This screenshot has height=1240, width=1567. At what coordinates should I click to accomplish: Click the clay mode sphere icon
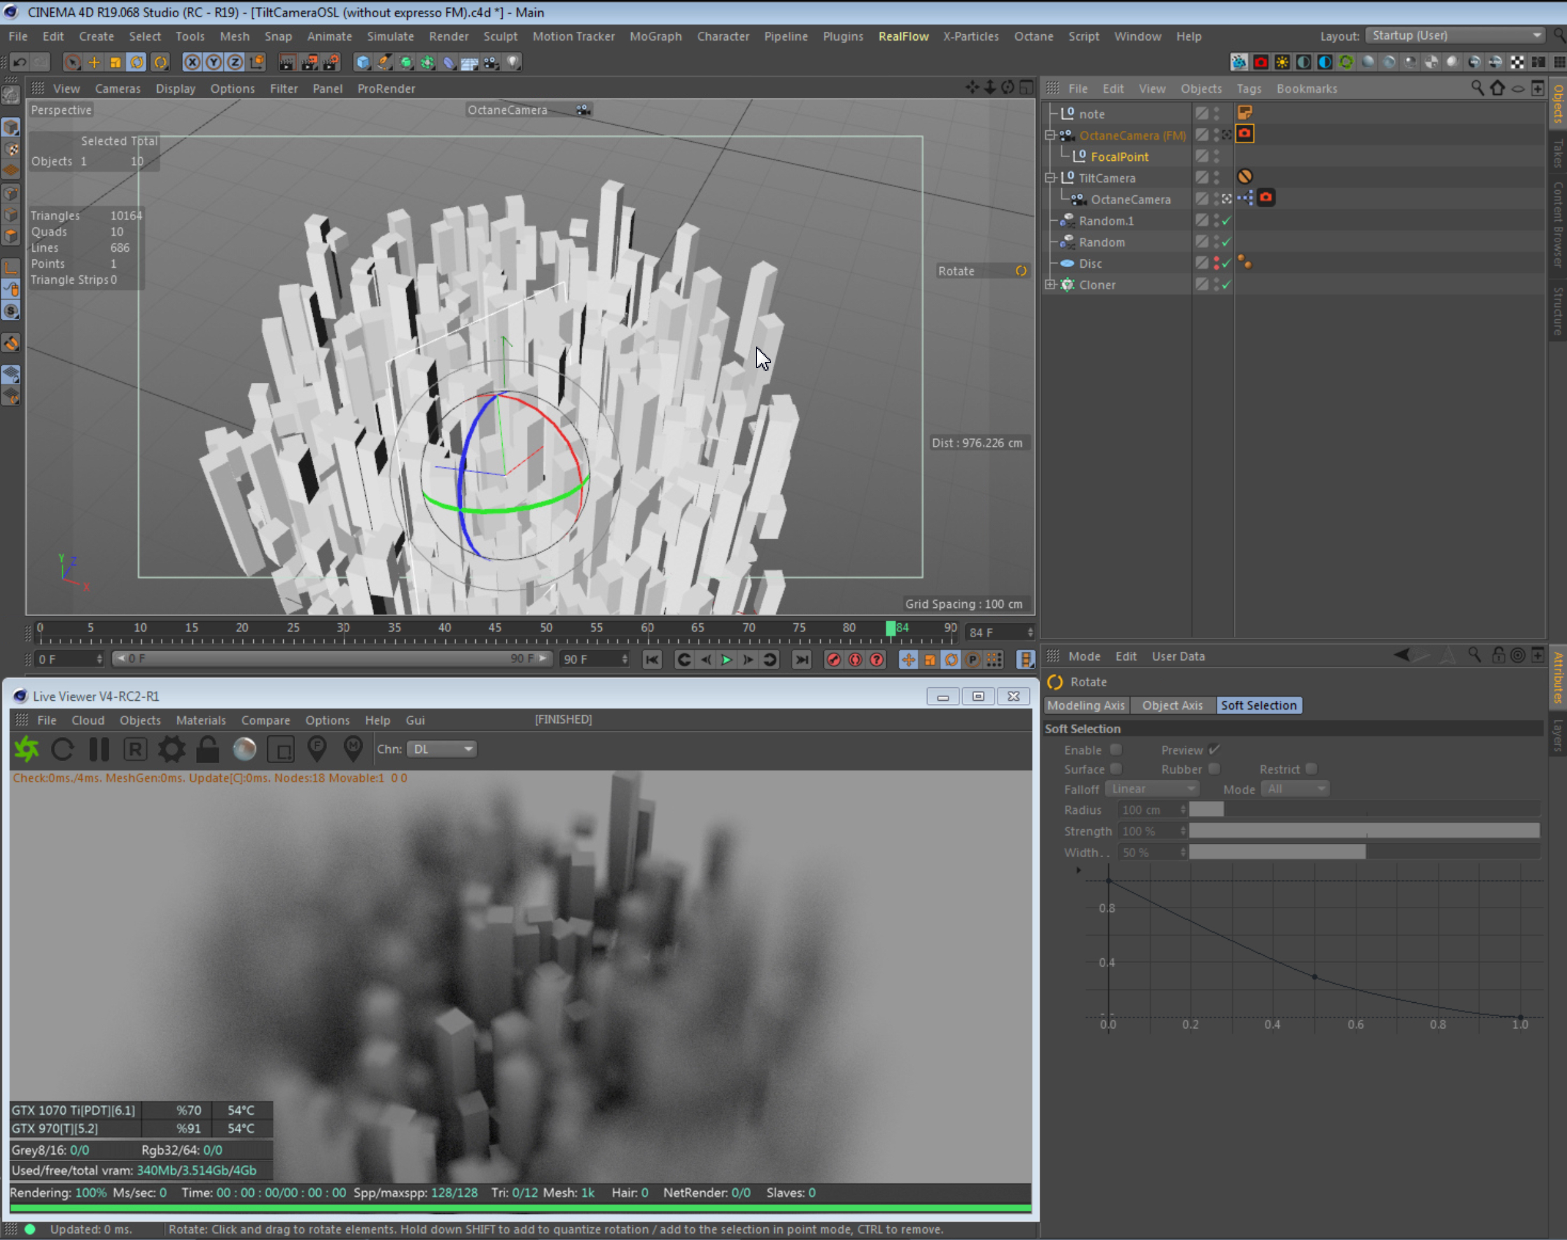click(x=245, y=749)
